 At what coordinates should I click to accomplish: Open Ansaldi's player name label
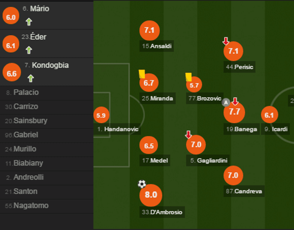click(x=157, y=46)
